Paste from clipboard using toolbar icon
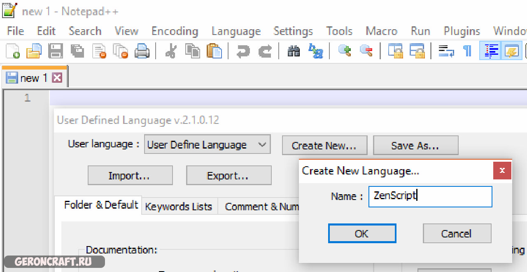Viewport: 527px width, 272px height. (x=214, y=51)
